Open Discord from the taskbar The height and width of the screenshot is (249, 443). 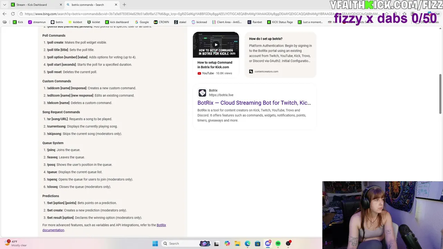pos(268,243)
